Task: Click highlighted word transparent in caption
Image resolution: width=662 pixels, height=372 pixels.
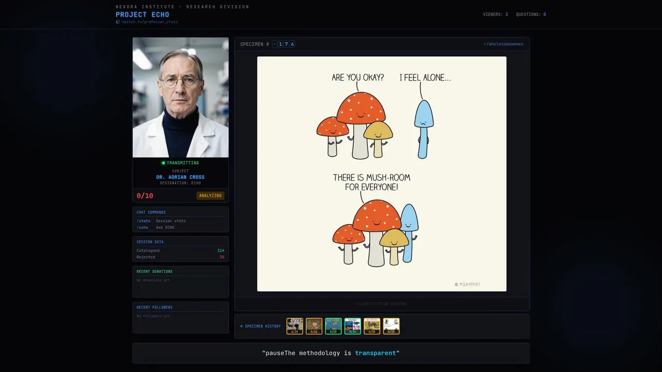Action: (x=375, y=353)
